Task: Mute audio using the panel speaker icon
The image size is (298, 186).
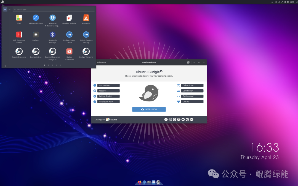Action: [288, 2]
